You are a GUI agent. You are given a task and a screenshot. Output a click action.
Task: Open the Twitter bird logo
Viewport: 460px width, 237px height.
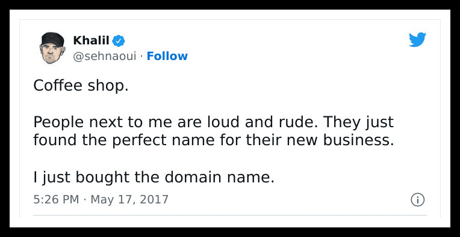click(x=417, y=40)
